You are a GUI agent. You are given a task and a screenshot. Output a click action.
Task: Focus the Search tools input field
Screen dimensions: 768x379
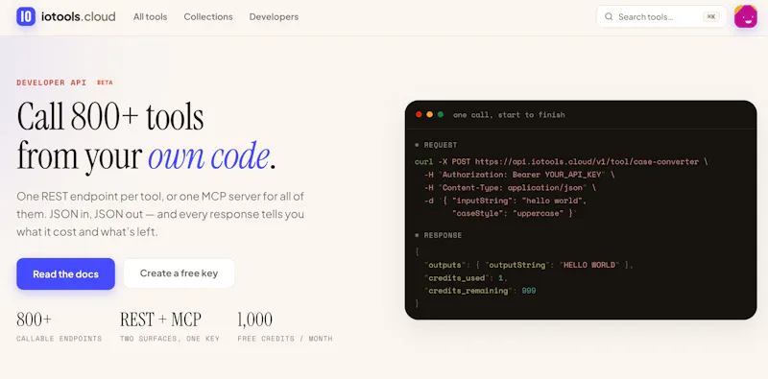pos(661,16)
